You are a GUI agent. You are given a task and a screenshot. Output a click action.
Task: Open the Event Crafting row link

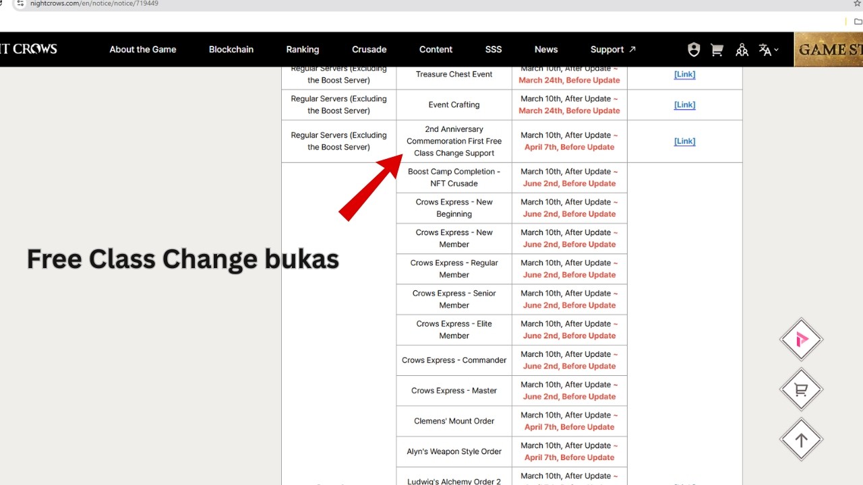coord(684,104)
